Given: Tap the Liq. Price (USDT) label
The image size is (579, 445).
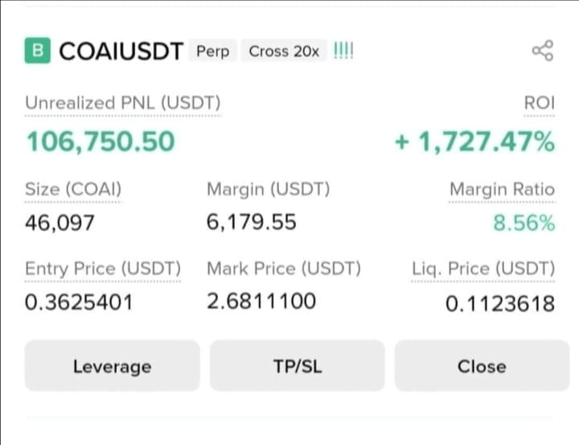Looking at the screenshot, I should (483, 268).
